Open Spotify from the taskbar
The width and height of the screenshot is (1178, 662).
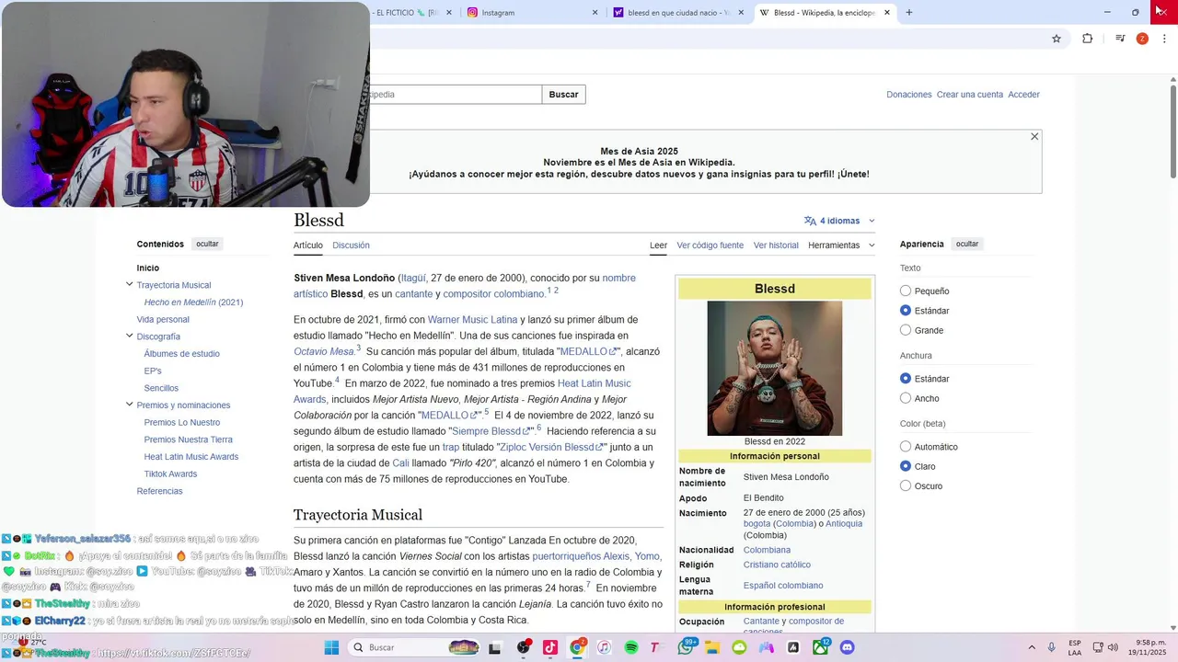tap(631, 647)
